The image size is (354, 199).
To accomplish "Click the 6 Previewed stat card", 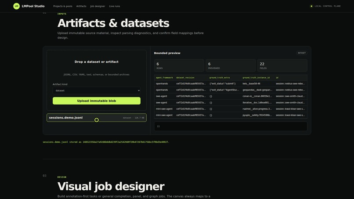I will 231,65.
